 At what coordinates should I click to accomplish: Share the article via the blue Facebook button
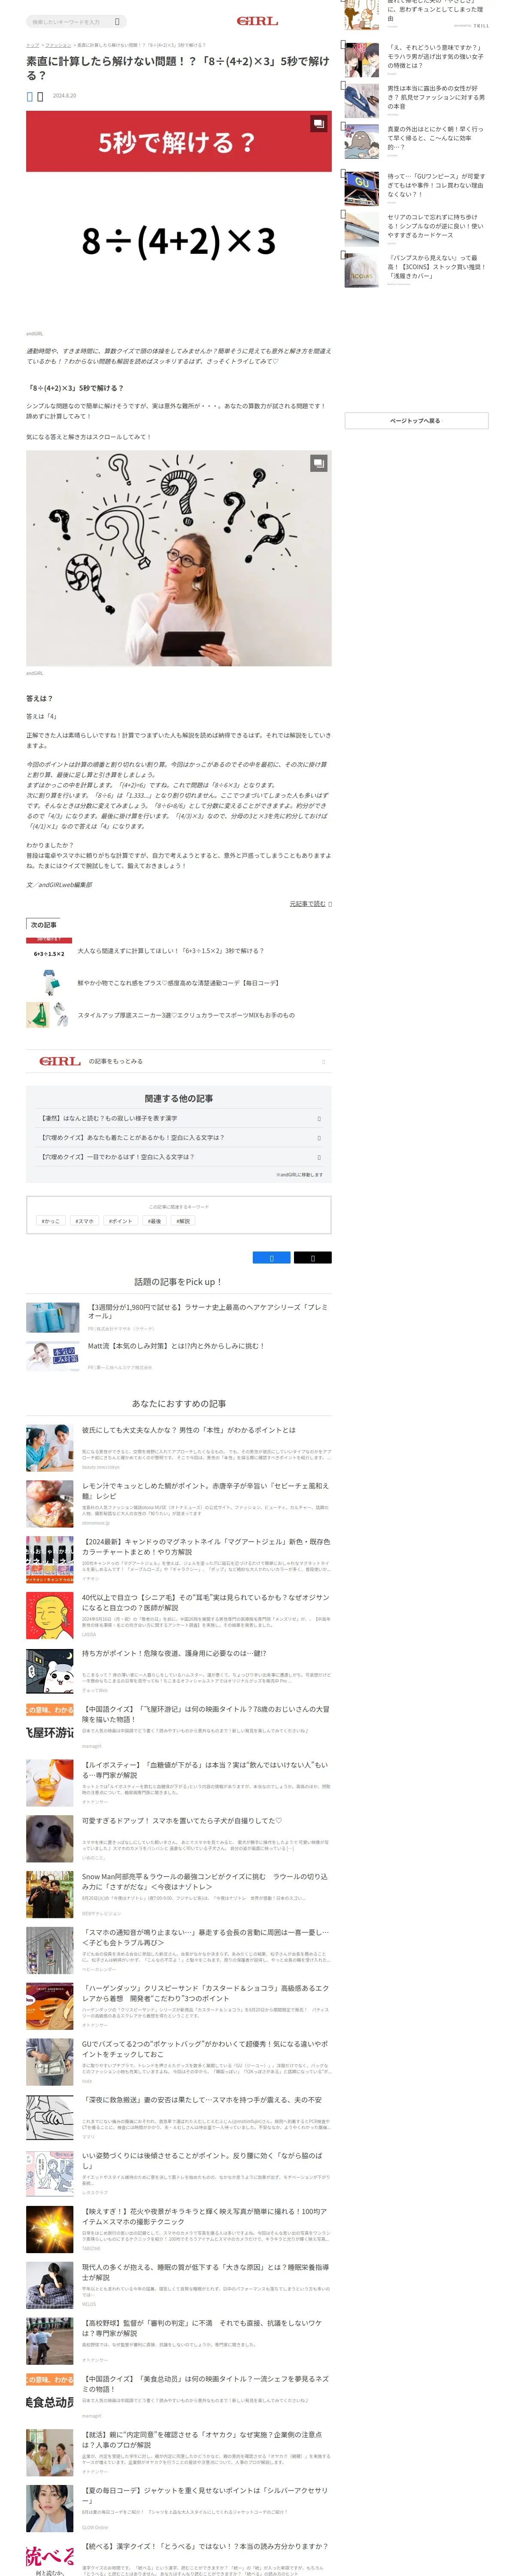click(x=271, y=1257)
